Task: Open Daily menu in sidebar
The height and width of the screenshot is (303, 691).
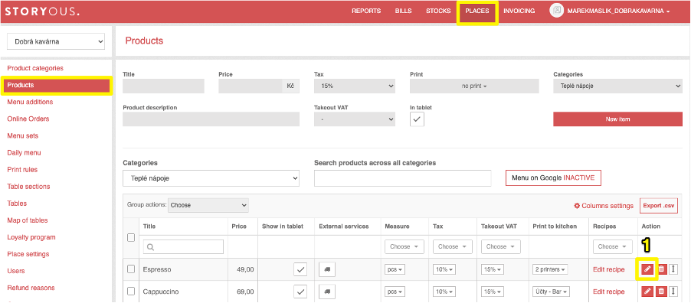Action: [x=24, y=152]
